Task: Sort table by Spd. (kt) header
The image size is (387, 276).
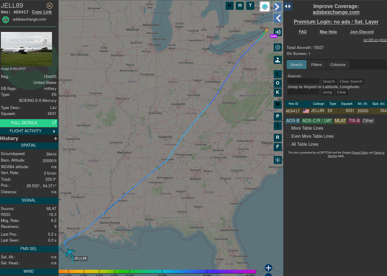Action: [x=378, y=104]
